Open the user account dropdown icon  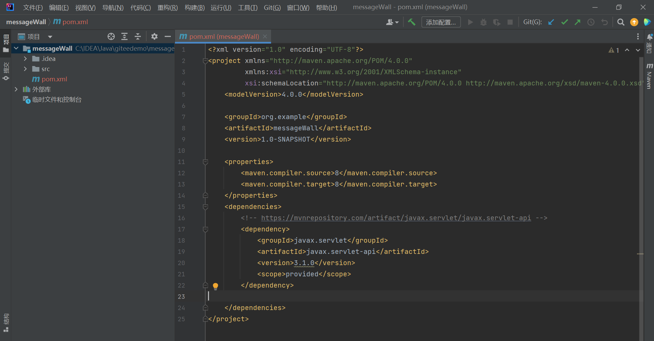click(x=392, y=22)
